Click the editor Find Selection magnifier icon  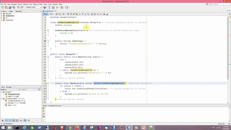[68, 14]
